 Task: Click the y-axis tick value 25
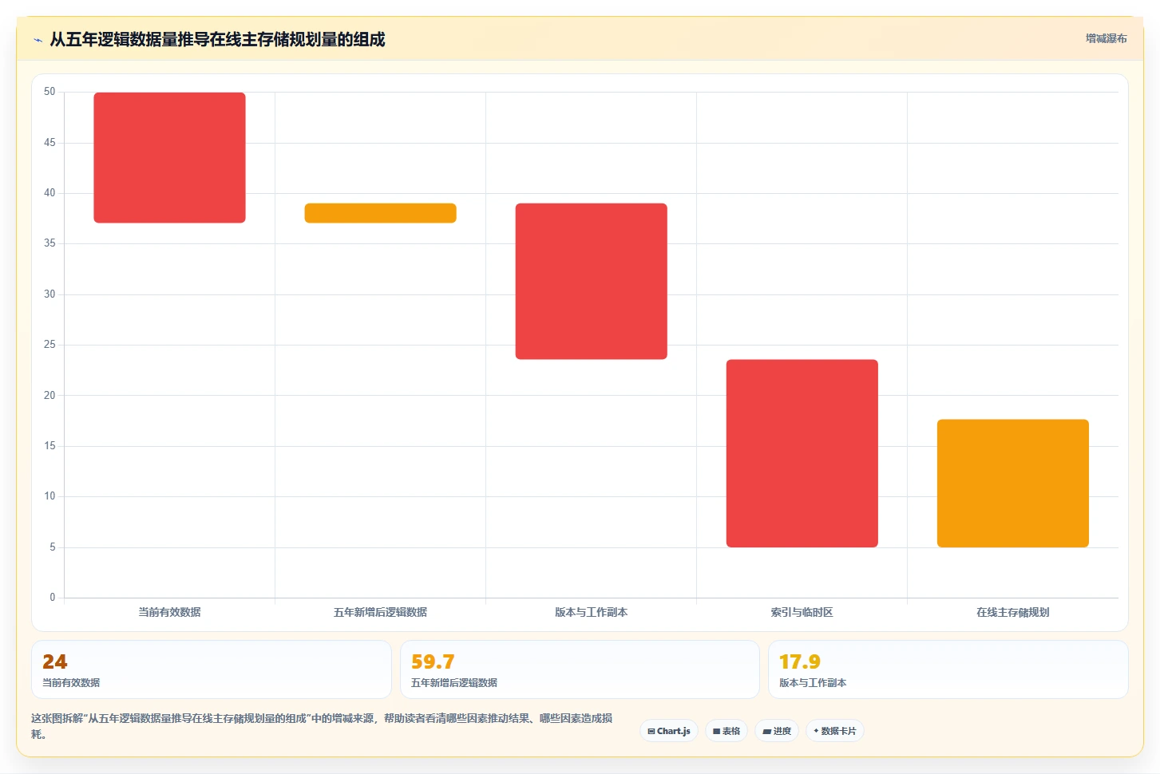click(x=49, y=345)
